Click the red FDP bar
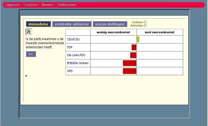Screen dimensions: 208x126 coord(134,47)
